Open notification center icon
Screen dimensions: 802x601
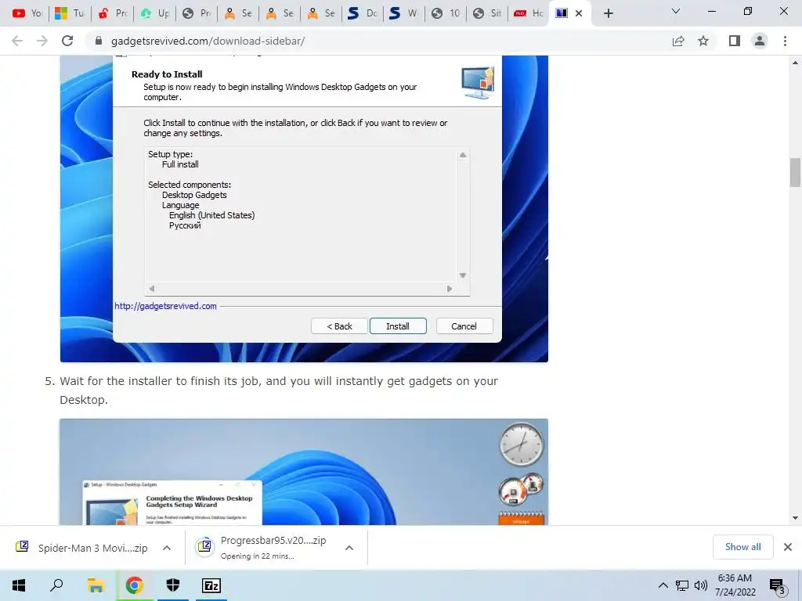pos(777,586)
